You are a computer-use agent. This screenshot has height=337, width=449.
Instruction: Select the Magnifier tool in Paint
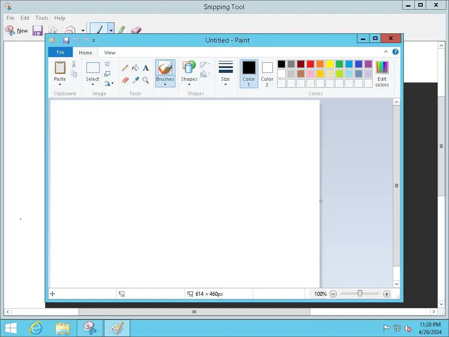coord(146,80)
